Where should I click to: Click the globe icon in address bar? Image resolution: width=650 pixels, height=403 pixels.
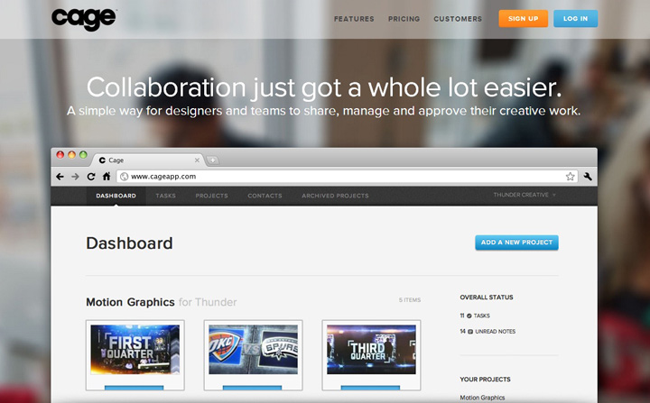click(124, 177)
